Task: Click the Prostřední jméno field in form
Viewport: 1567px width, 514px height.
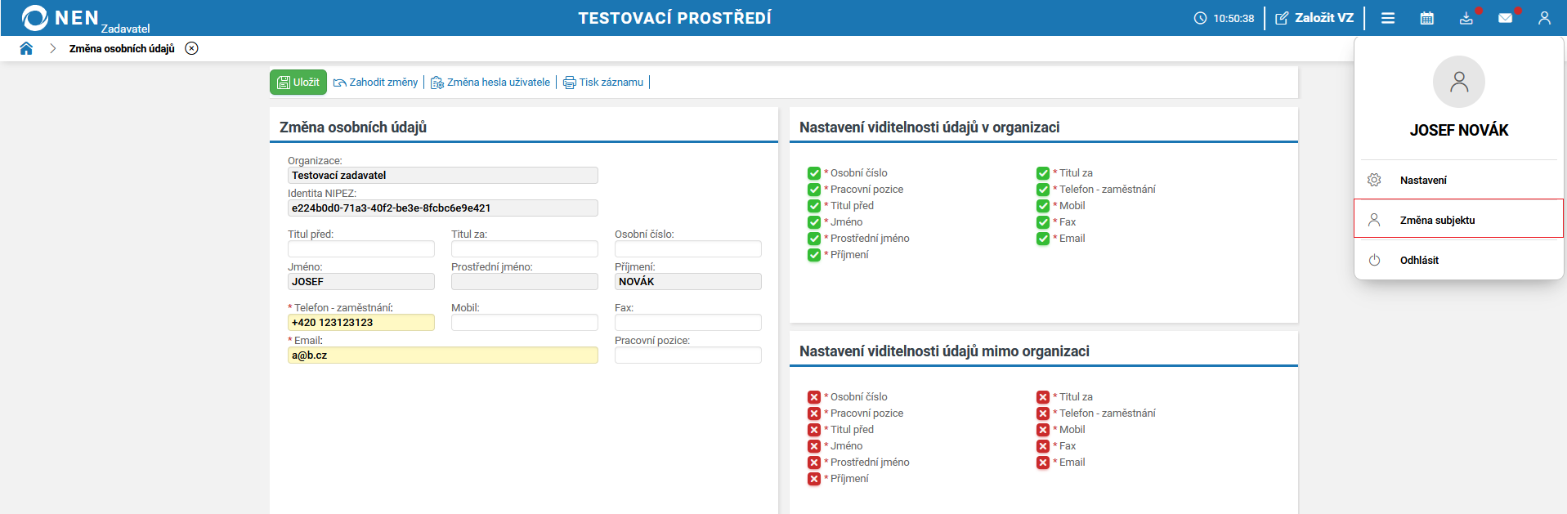Action: click(525, 282)
